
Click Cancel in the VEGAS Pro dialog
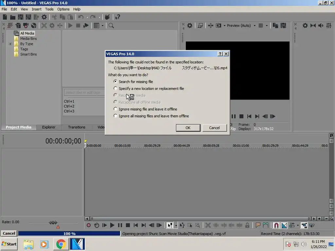(214, 128)
